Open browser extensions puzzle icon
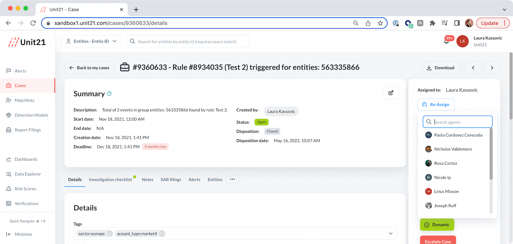This screenshot has width=513, height=244. [432, 23]
